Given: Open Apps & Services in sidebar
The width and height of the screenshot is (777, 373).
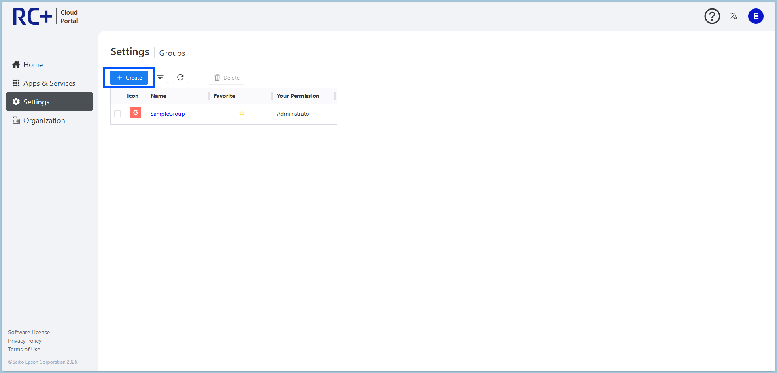Looking at the screenshot, I should (x=49, y=83).
